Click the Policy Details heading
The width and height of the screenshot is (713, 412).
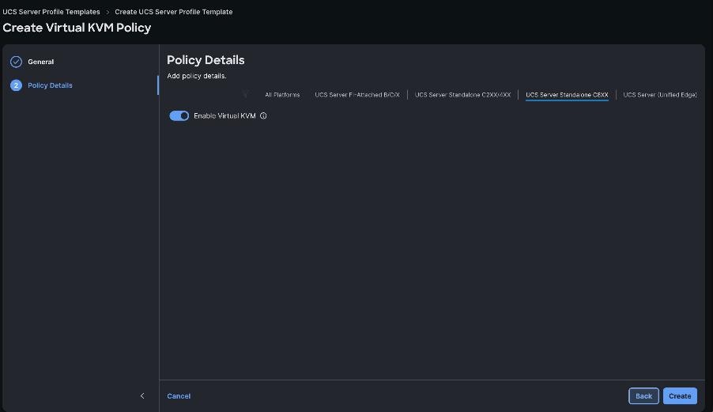click(x=206, y=60)
